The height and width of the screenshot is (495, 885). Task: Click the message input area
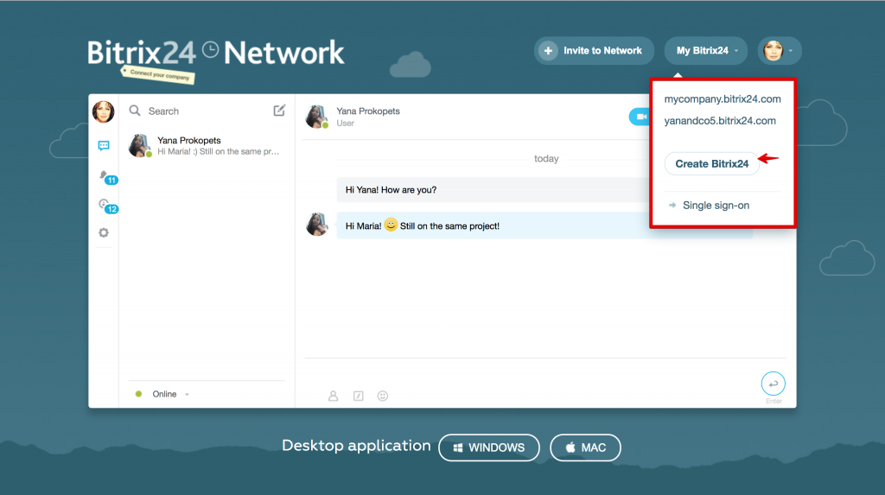pyautogui.click(x=531, y=374)
